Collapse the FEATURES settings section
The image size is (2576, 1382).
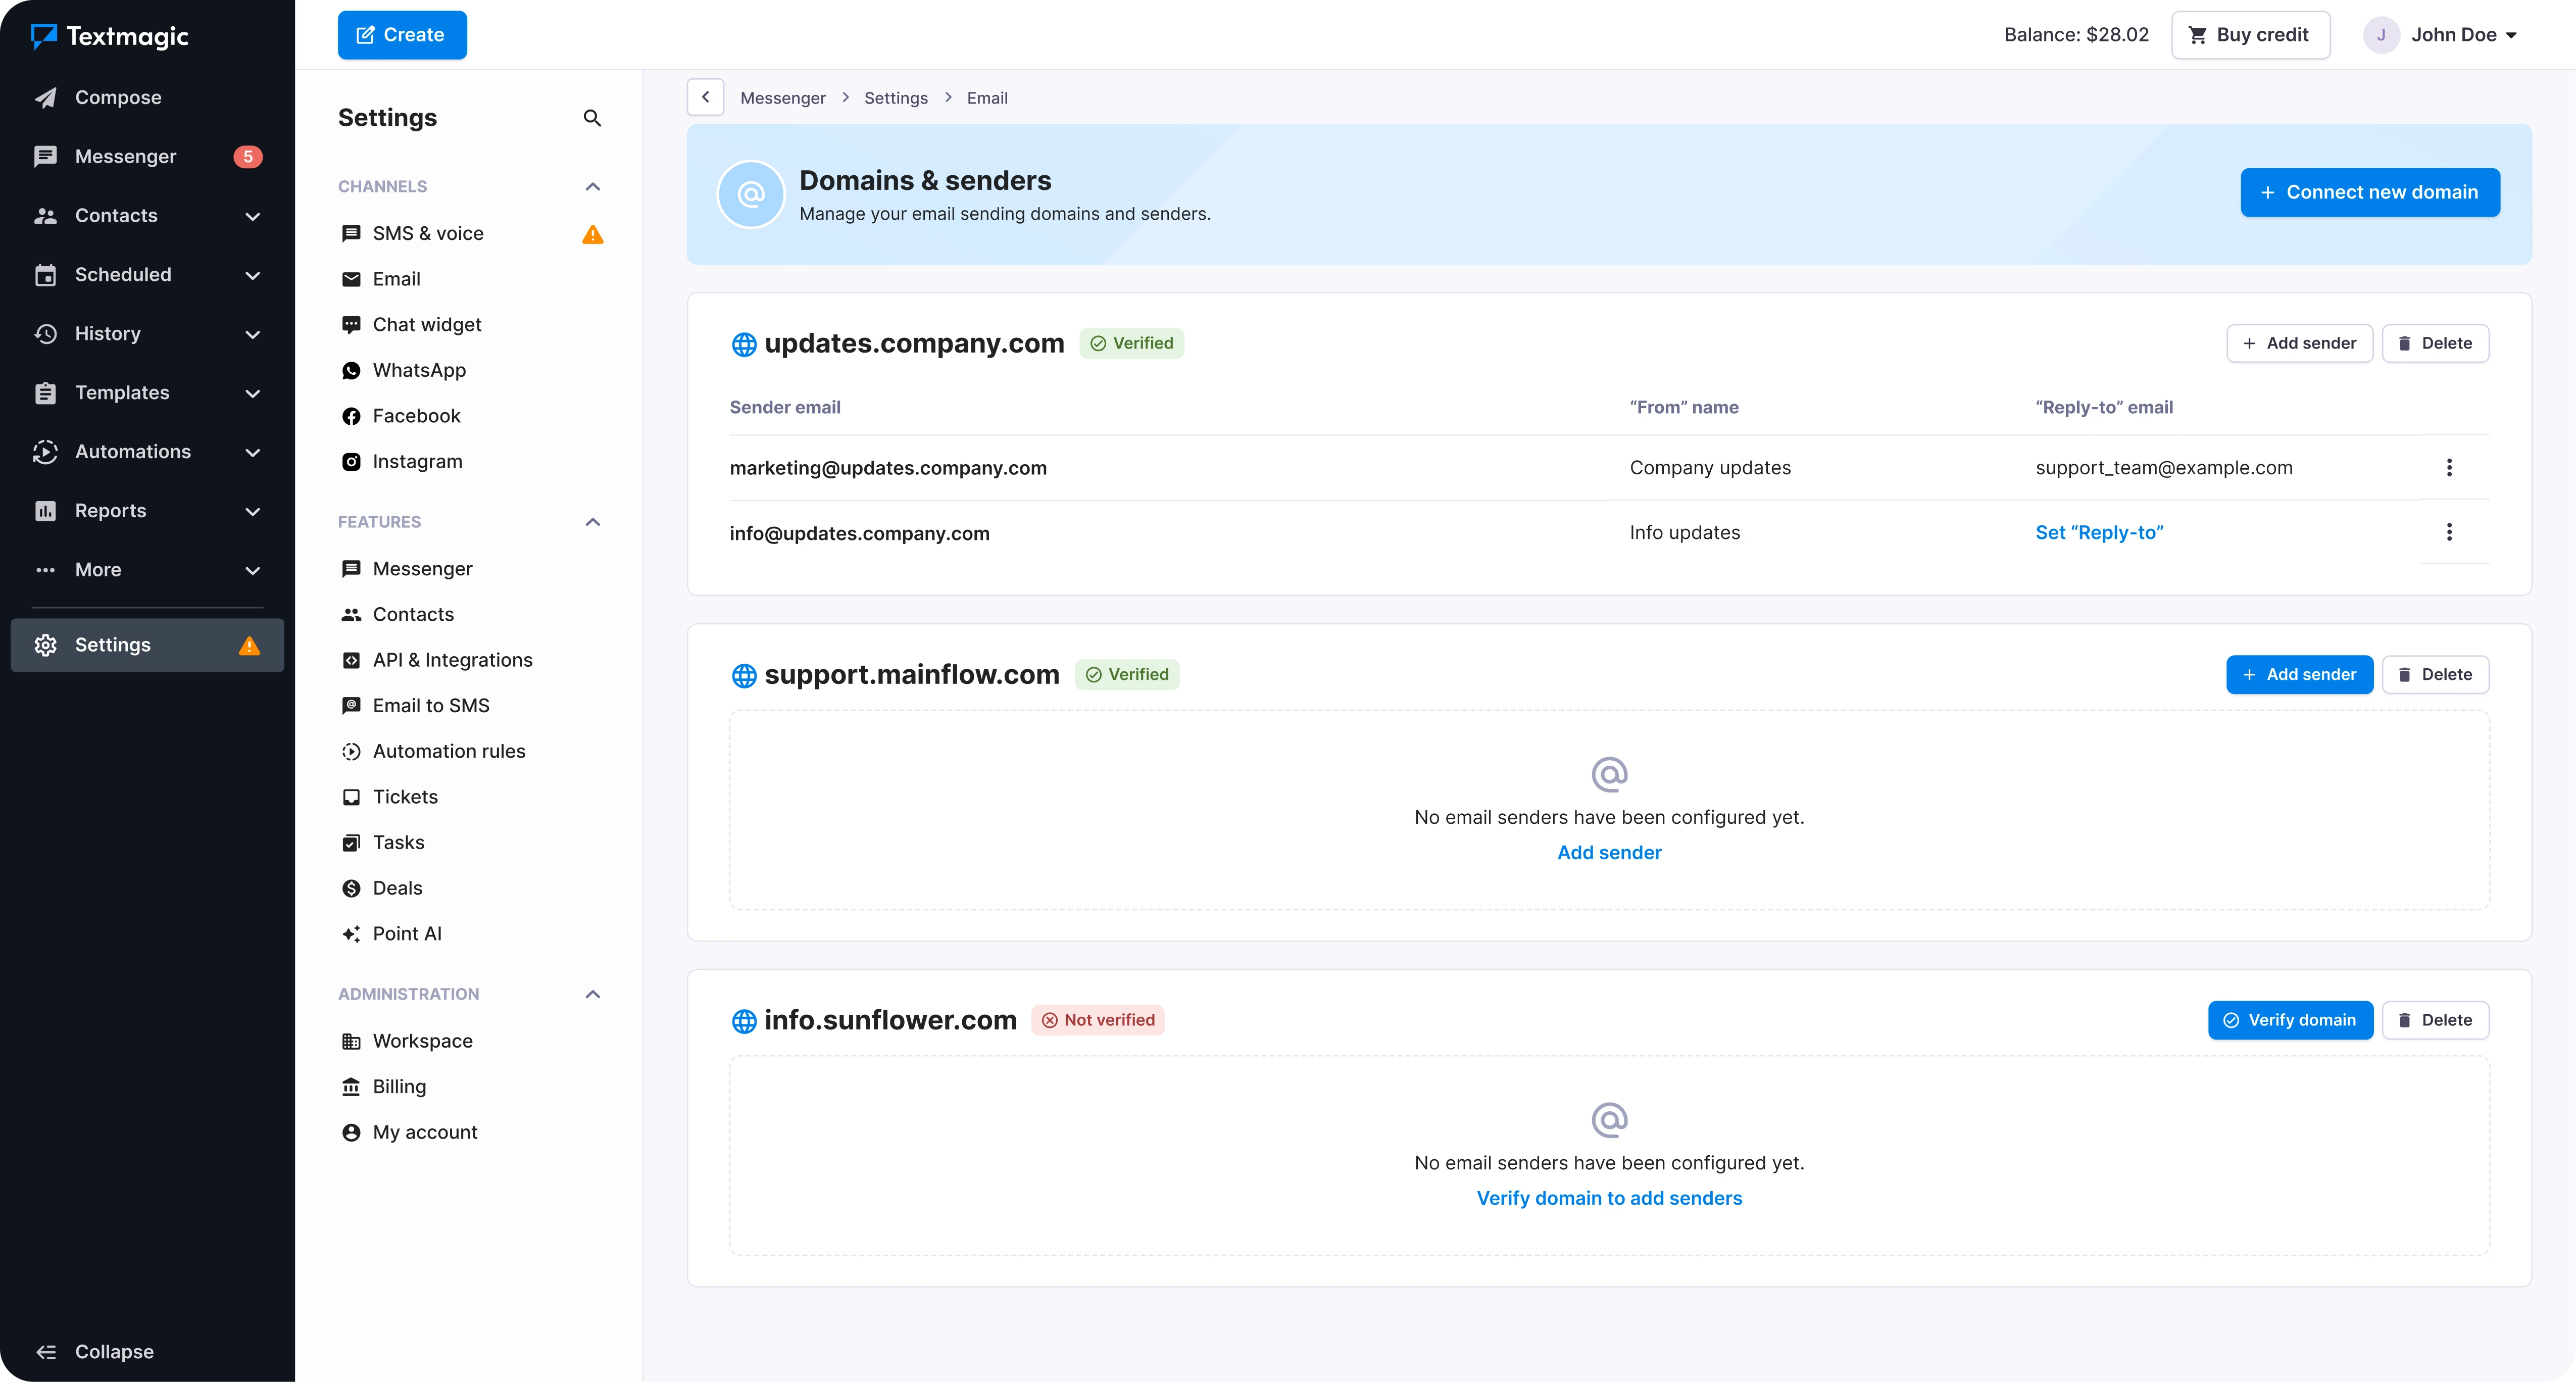click(x=592, y=522)
